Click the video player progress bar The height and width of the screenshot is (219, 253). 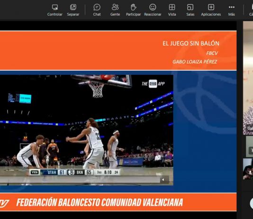[x=80, y=180]
